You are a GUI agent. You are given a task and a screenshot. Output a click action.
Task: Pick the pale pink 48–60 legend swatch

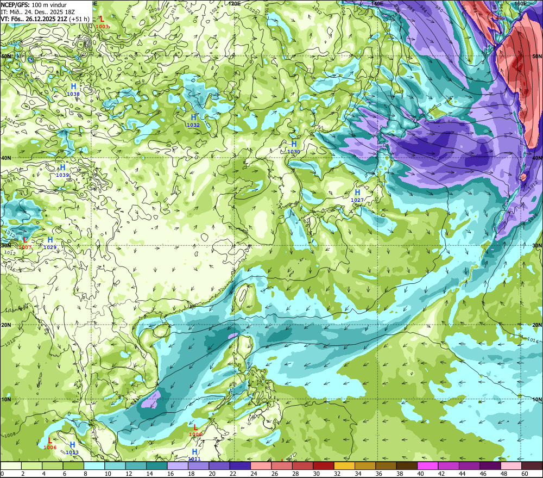[511, 465]
